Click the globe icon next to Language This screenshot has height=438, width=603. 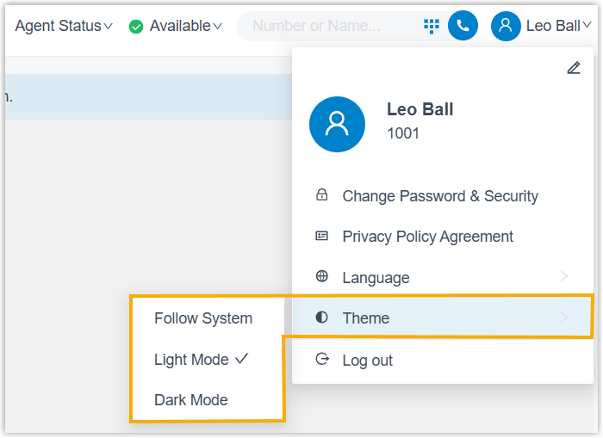click(x=322, y=277)
